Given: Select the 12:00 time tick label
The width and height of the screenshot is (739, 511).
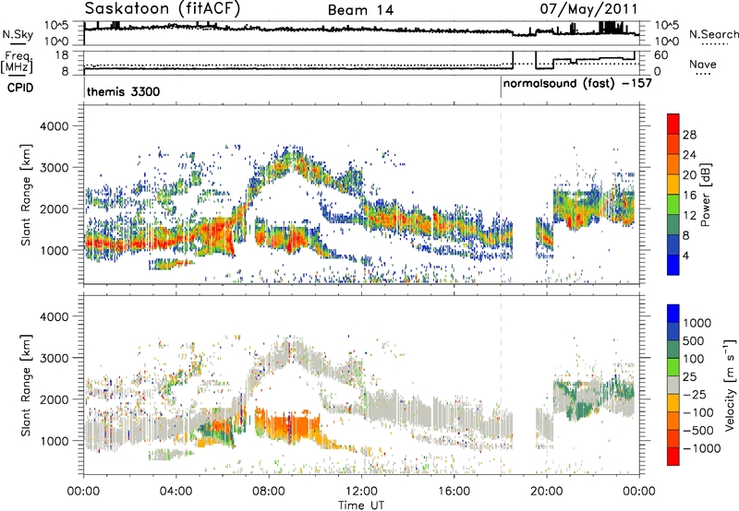Looking at the screenshot, I should [x=361, y=492].
